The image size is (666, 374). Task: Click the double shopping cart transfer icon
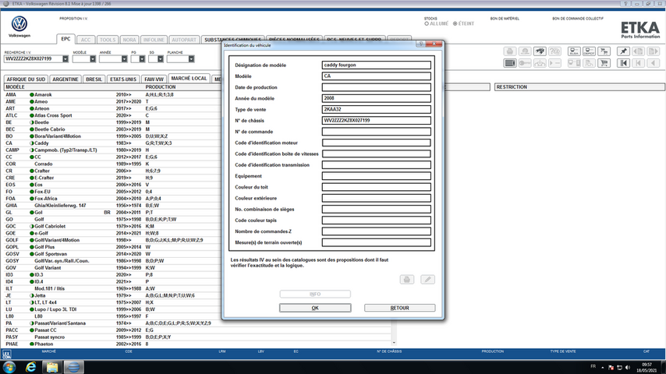click(x=604, y=51)
